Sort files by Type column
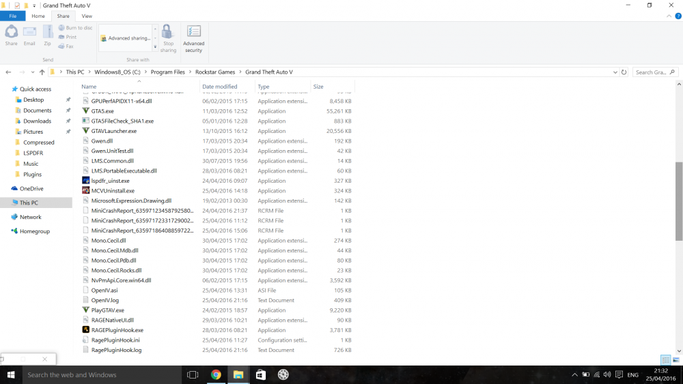 264,87
